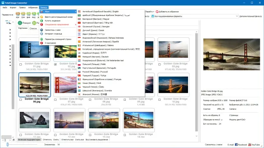The width and height of the screenshot is (264, 148).
Task: Click the red info icon for О программе
Action: coord(42,43)
